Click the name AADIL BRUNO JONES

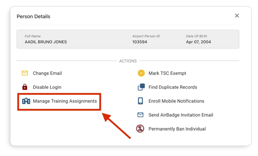(46, 42)
